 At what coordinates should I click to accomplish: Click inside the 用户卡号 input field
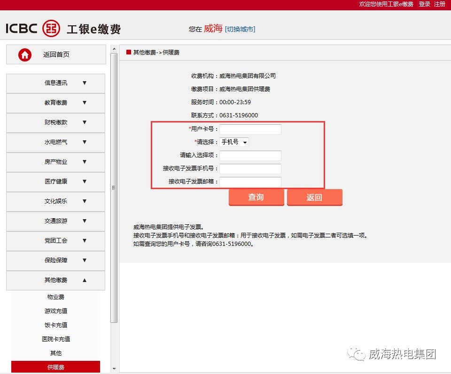tap(250, 129)
